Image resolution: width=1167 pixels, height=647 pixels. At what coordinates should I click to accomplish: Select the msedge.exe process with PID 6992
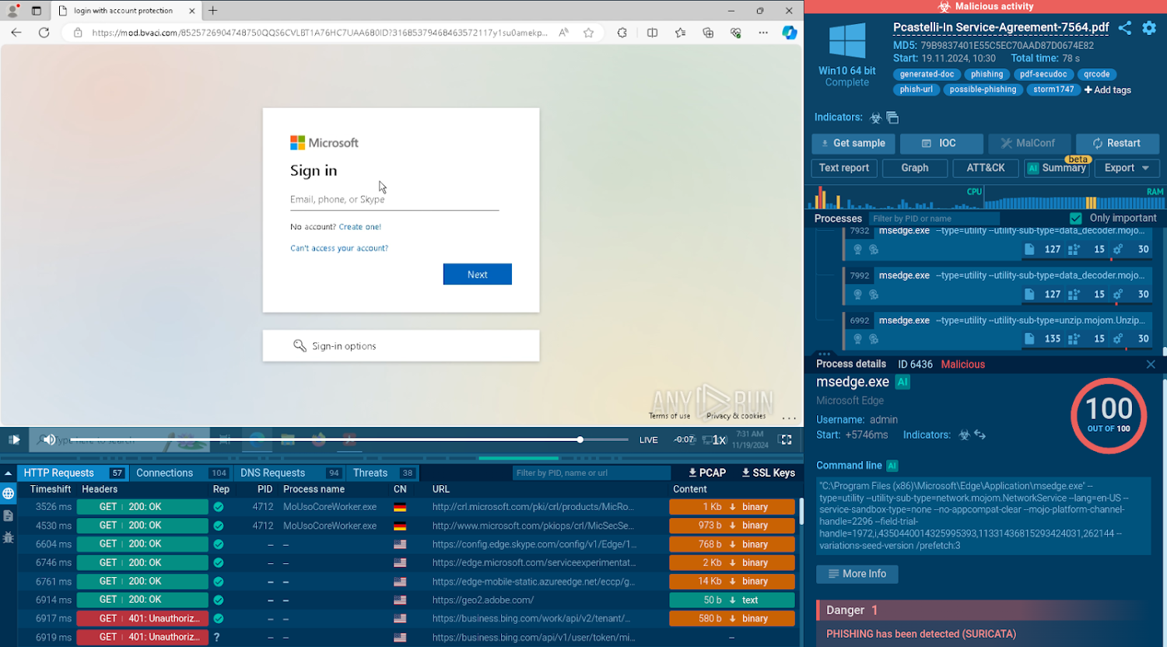(1000, 330)
